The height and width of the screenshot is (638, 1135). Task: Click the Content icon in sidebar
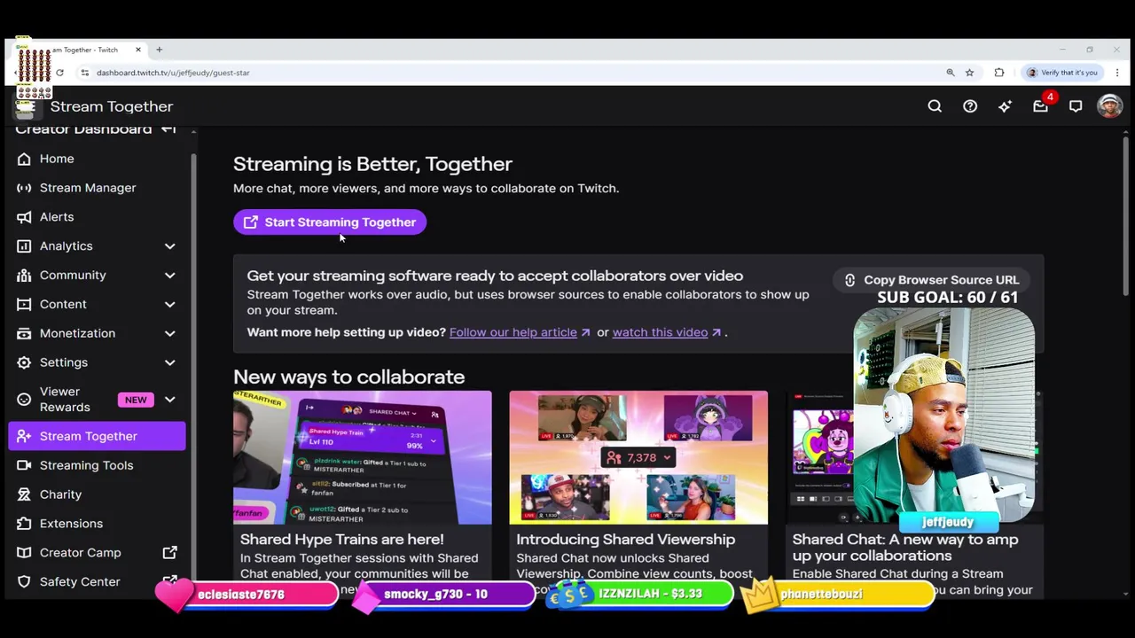24,304
